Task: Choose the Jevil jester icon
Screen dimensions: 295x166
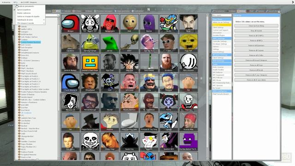Action: (110, 83)
